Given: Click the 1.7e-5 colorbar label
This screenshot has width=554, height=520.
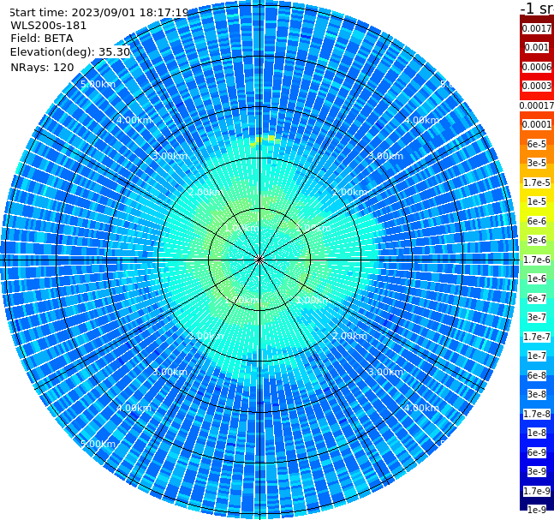Looking at the screenshot, I should click(537, 182).
